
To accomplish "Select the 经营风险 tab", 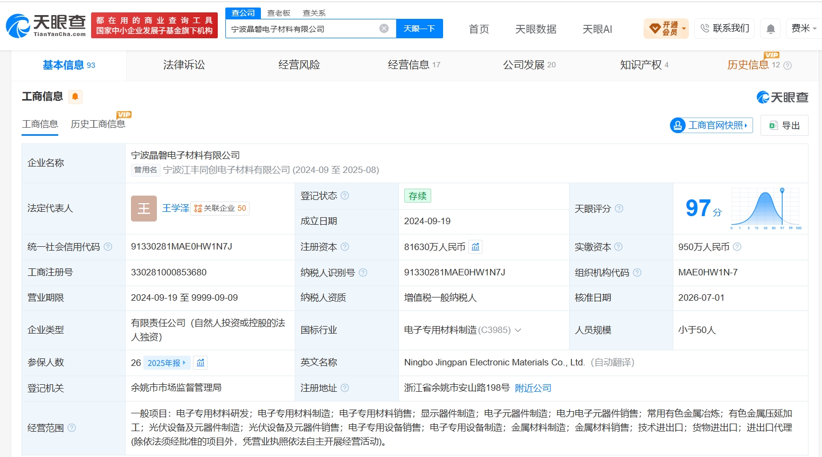I will tap(299, 65).
